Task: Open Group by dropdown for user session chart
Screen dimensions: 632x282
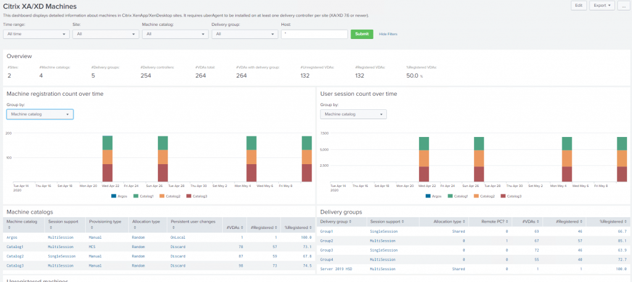Action: coord(354,114)
